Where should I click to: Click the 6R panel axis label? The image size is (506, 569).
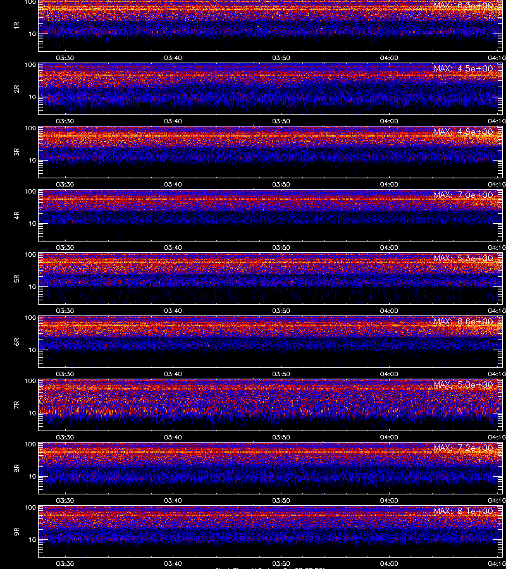16,342
